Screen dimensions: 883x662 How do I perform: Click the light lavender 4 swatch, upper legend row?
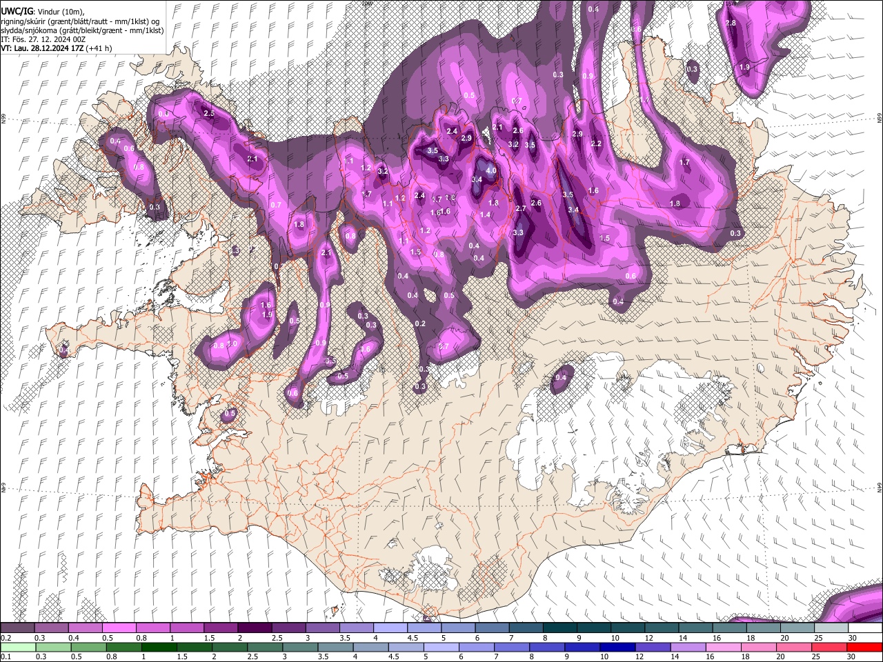tap(390, 628)
